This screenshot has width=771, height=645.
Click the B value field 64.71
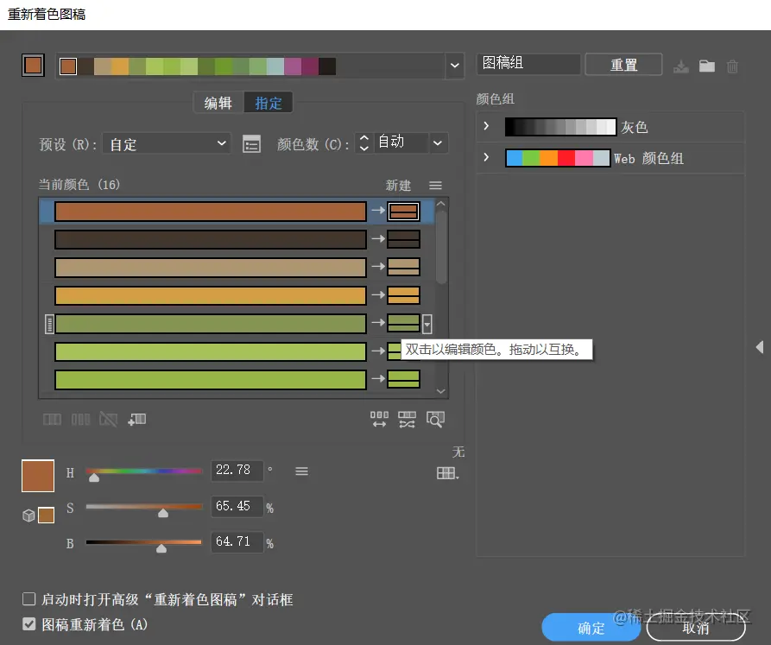(237, 541)
